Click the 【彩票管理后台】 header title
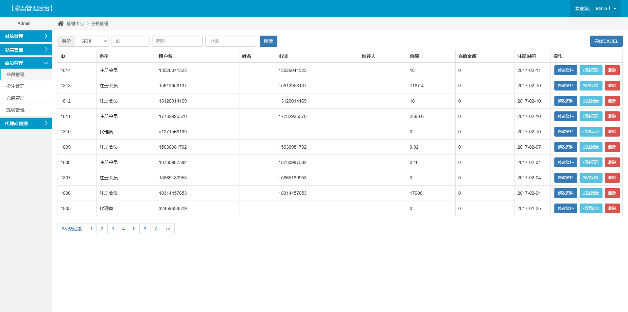 pyautogui.click(x=32, y=8)
